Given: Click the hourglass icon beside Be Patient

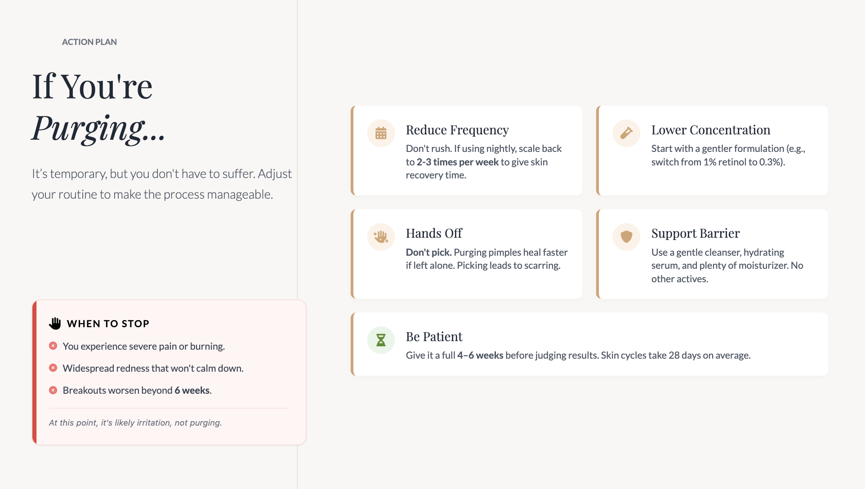Looking at the screenshot, I should [381, 340].
